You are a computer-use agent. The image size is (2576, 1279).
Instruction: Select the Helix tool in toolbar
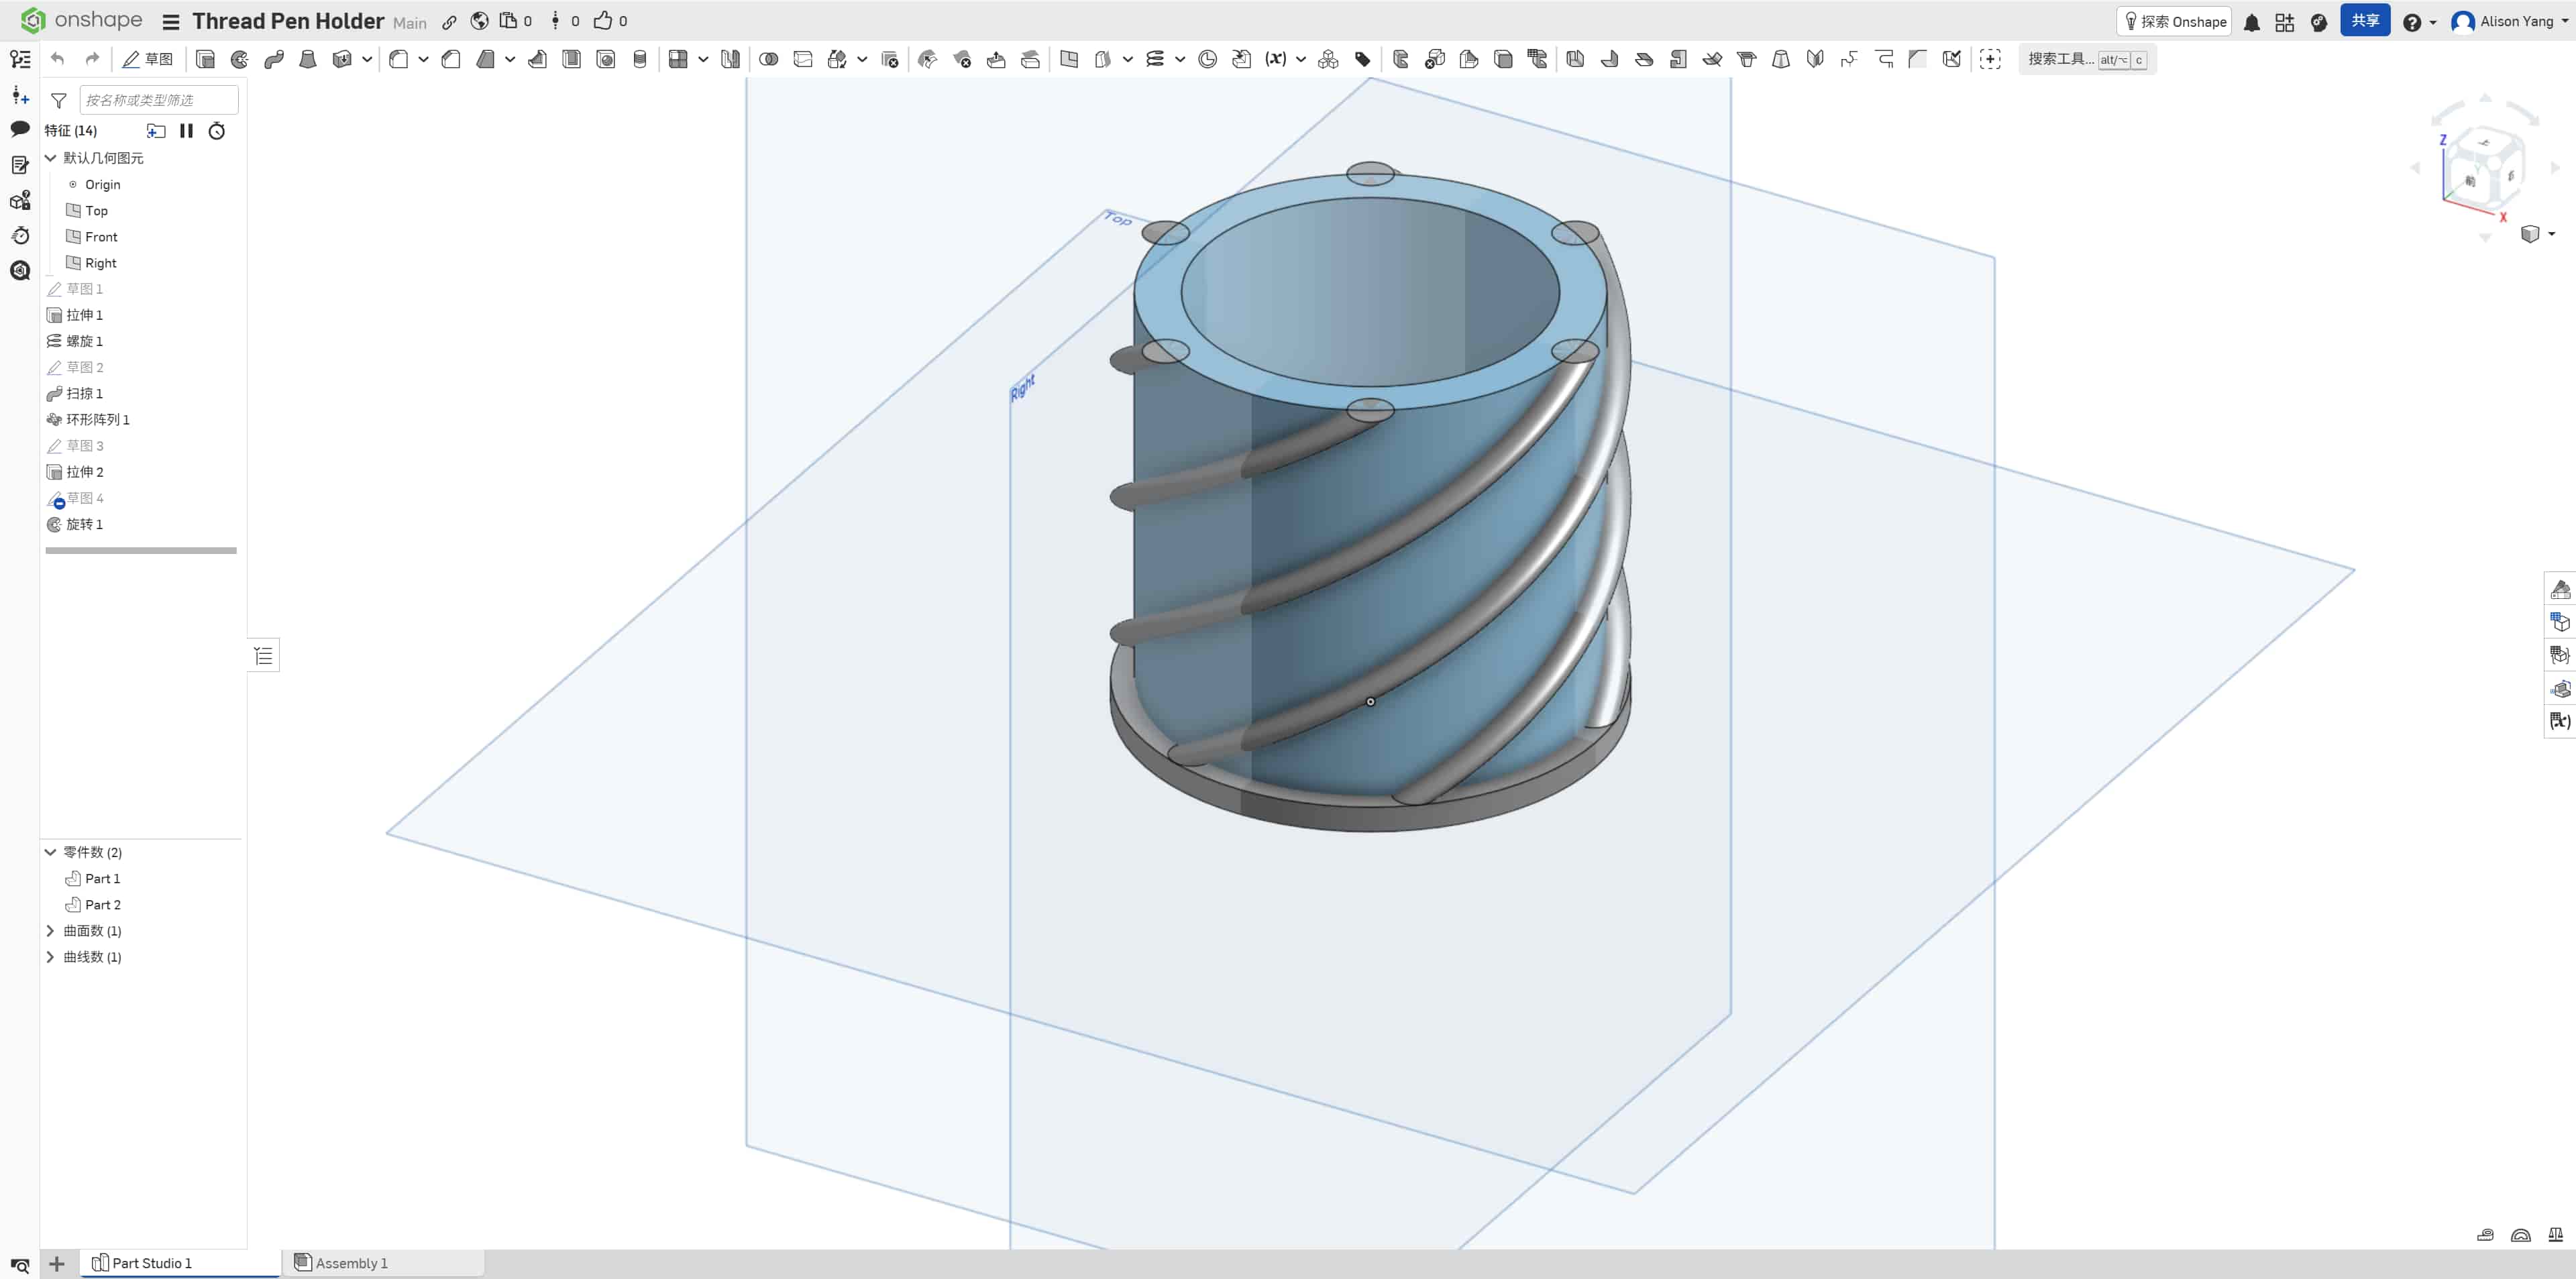(1155, 59)
